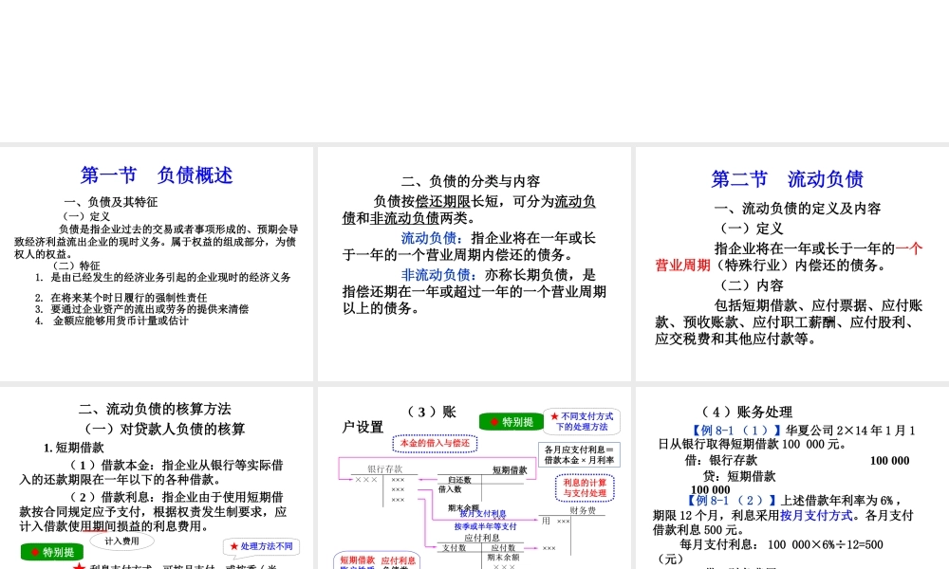949x569 pixels.
Task: Click the 本金的借入与偿还 dotted label
Action: point(434,443)
